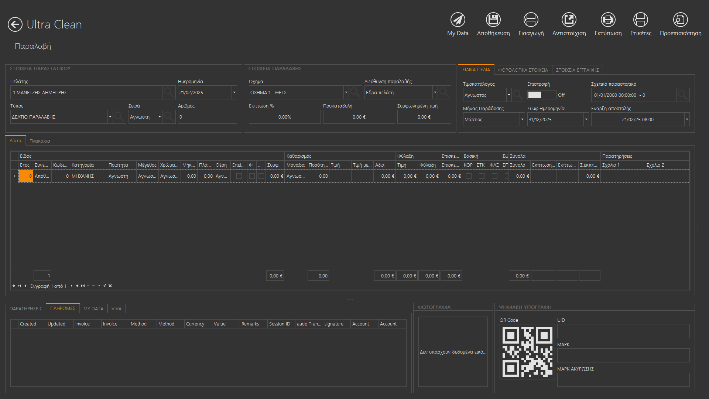The image size is (709, 399).
Task: Click the Αποθήκευση save icon
Action: pyautogui.click(x=493, y=20)
